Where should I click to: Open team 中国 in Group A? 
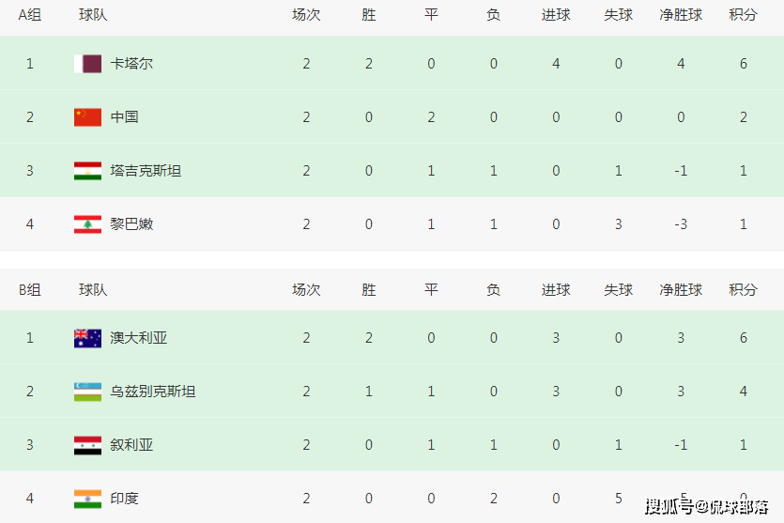click(125, 117)
